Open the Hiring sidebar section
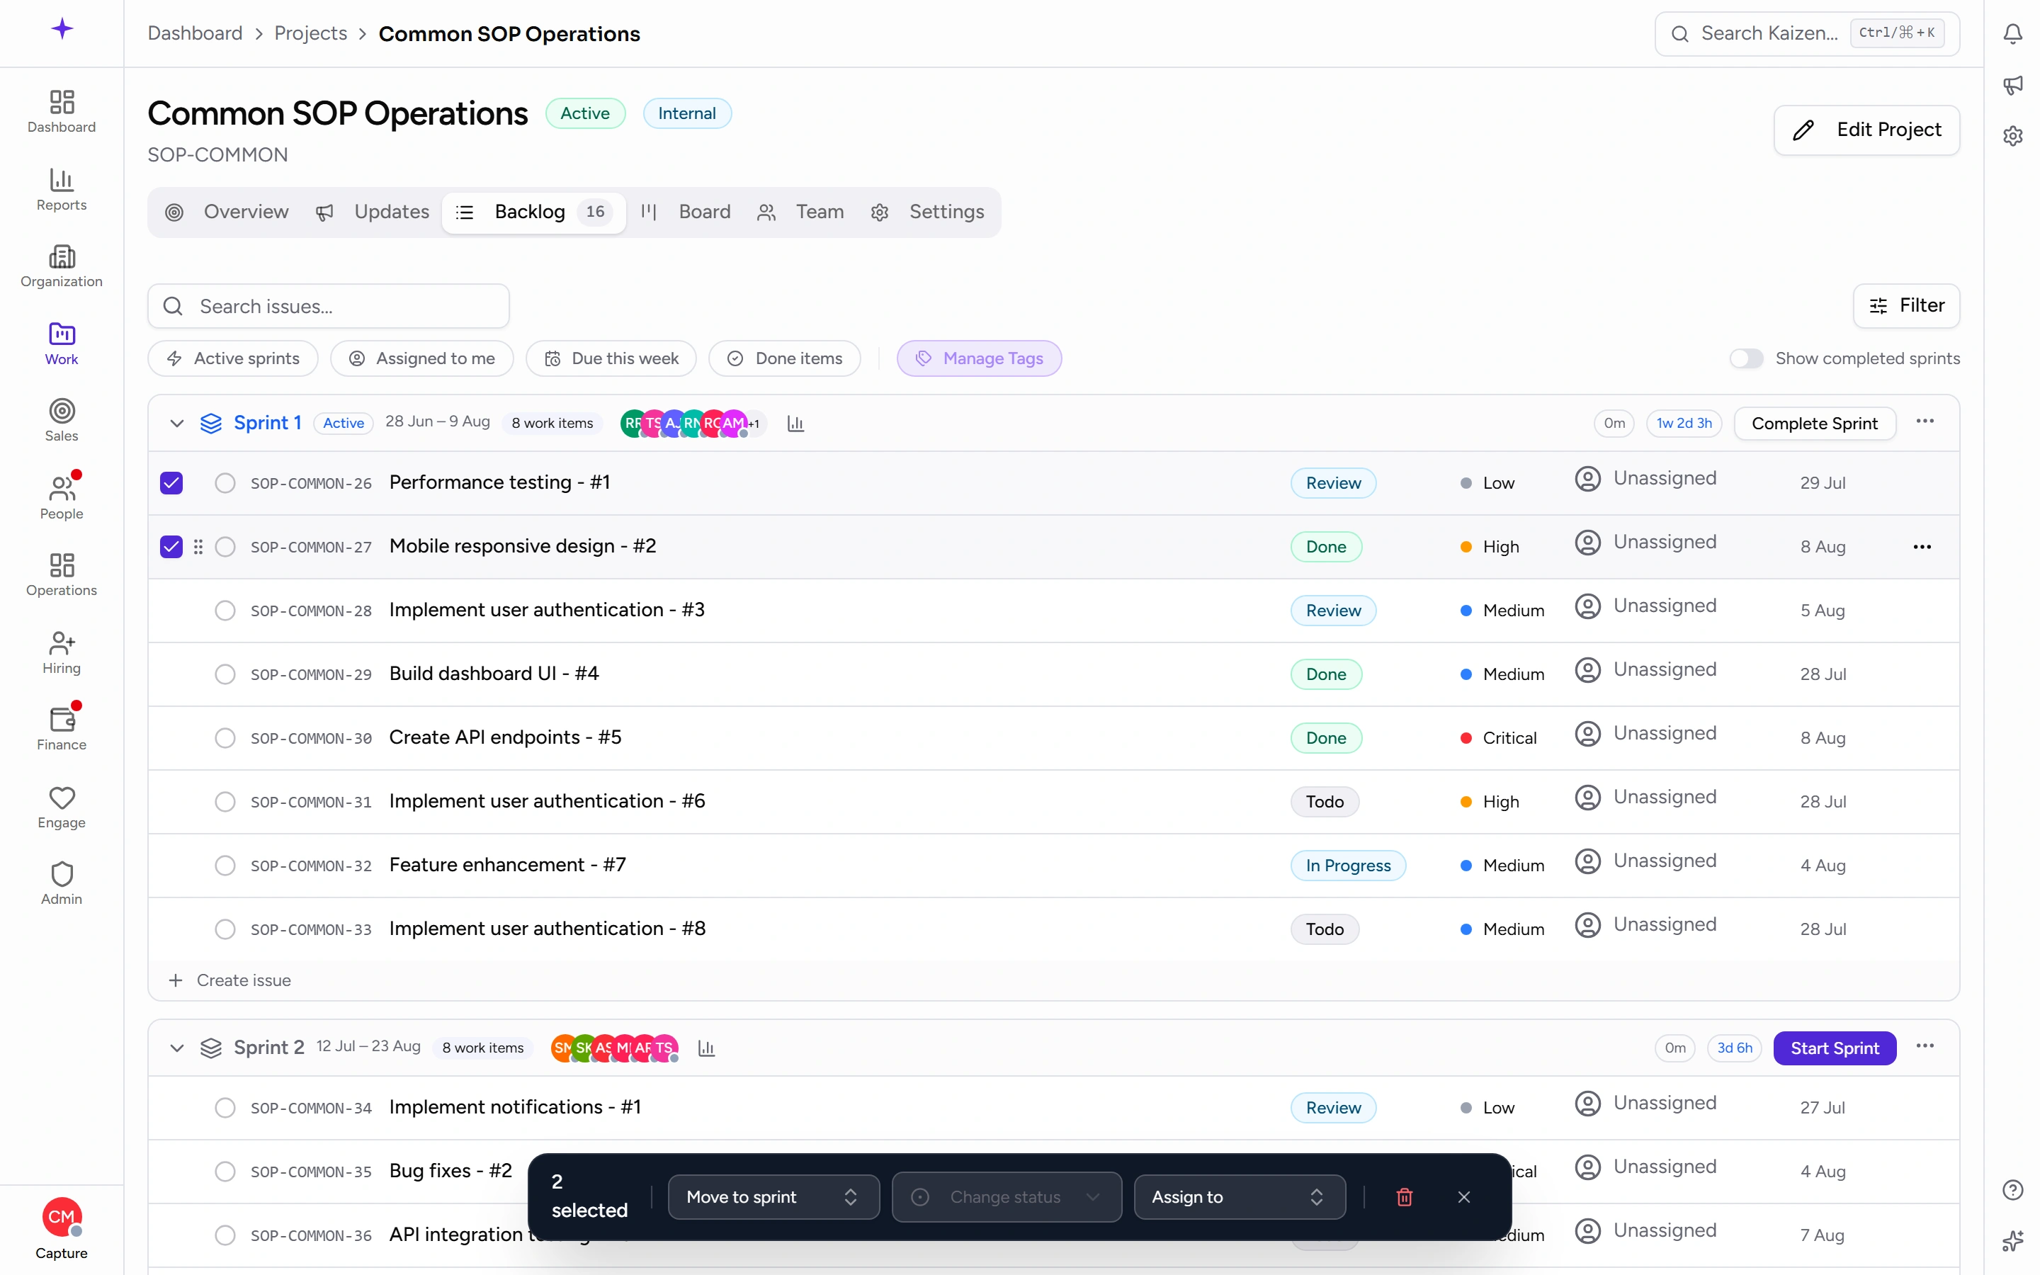 point(62,652)
